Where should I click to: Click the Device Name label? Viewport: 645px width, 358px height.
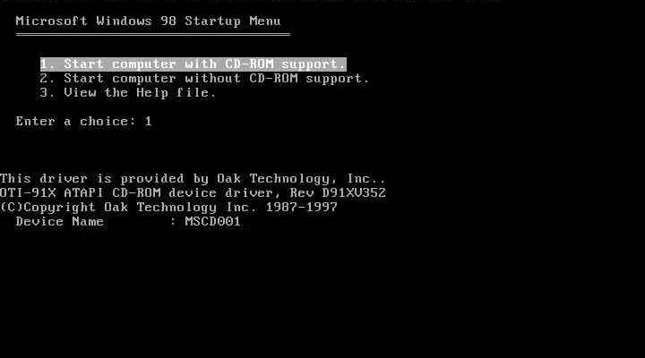tap(60, 222)
